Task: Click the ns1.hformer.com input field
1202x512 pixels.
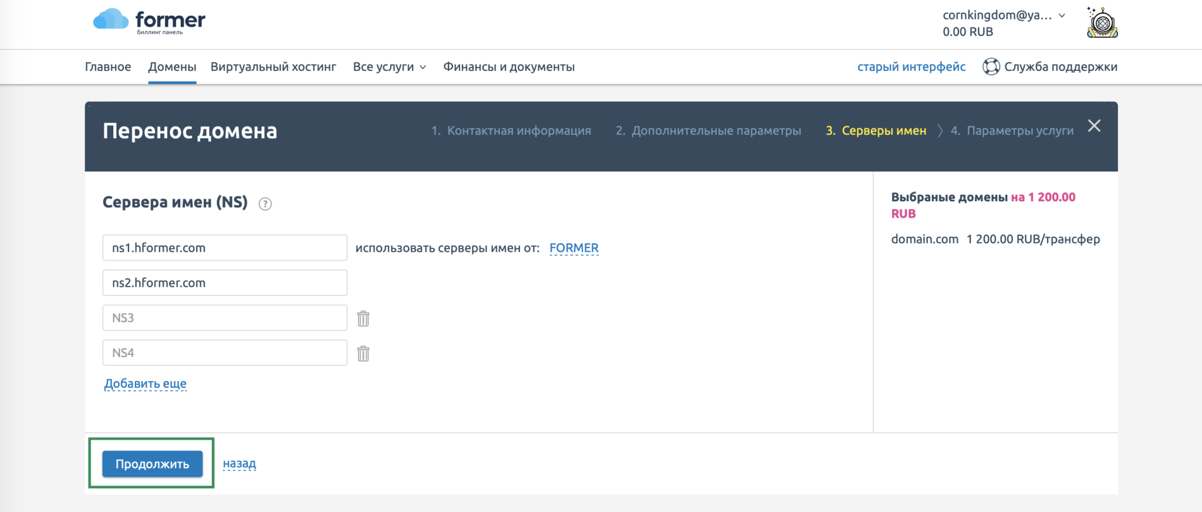Action: 225,247
